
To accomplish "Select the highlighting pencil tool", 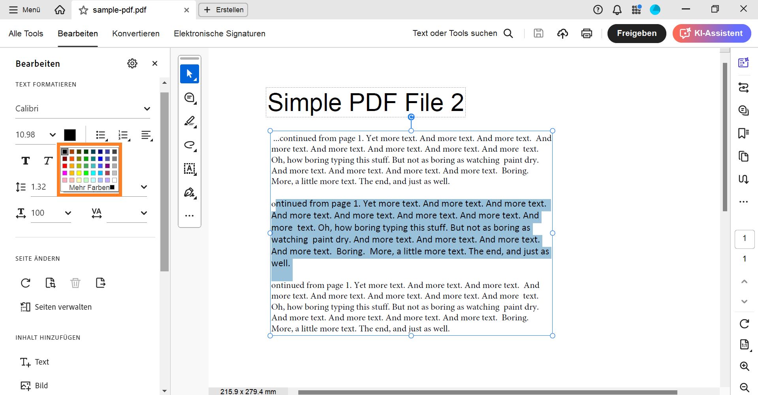I will click(x=190, y=121).
